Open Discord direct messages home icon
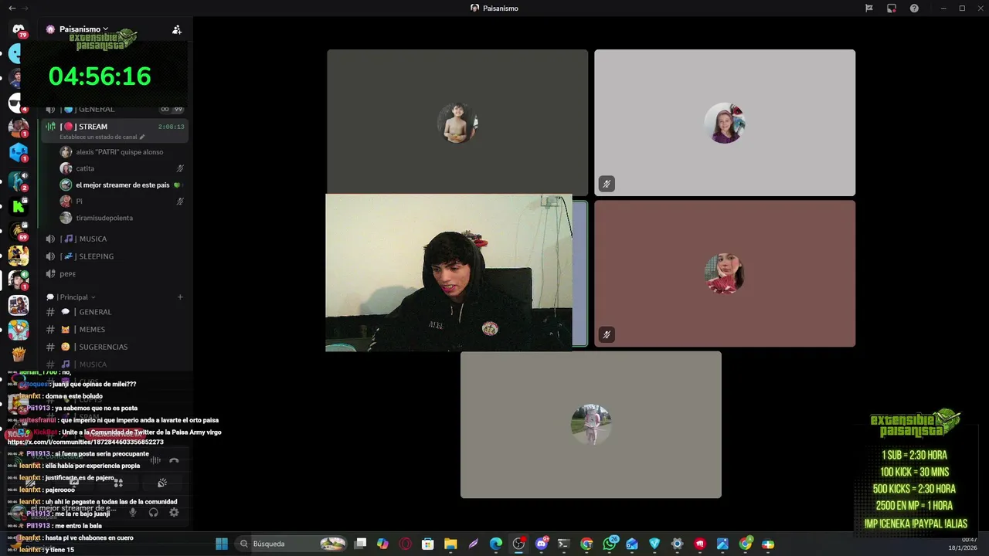 (x=19, y=29)
